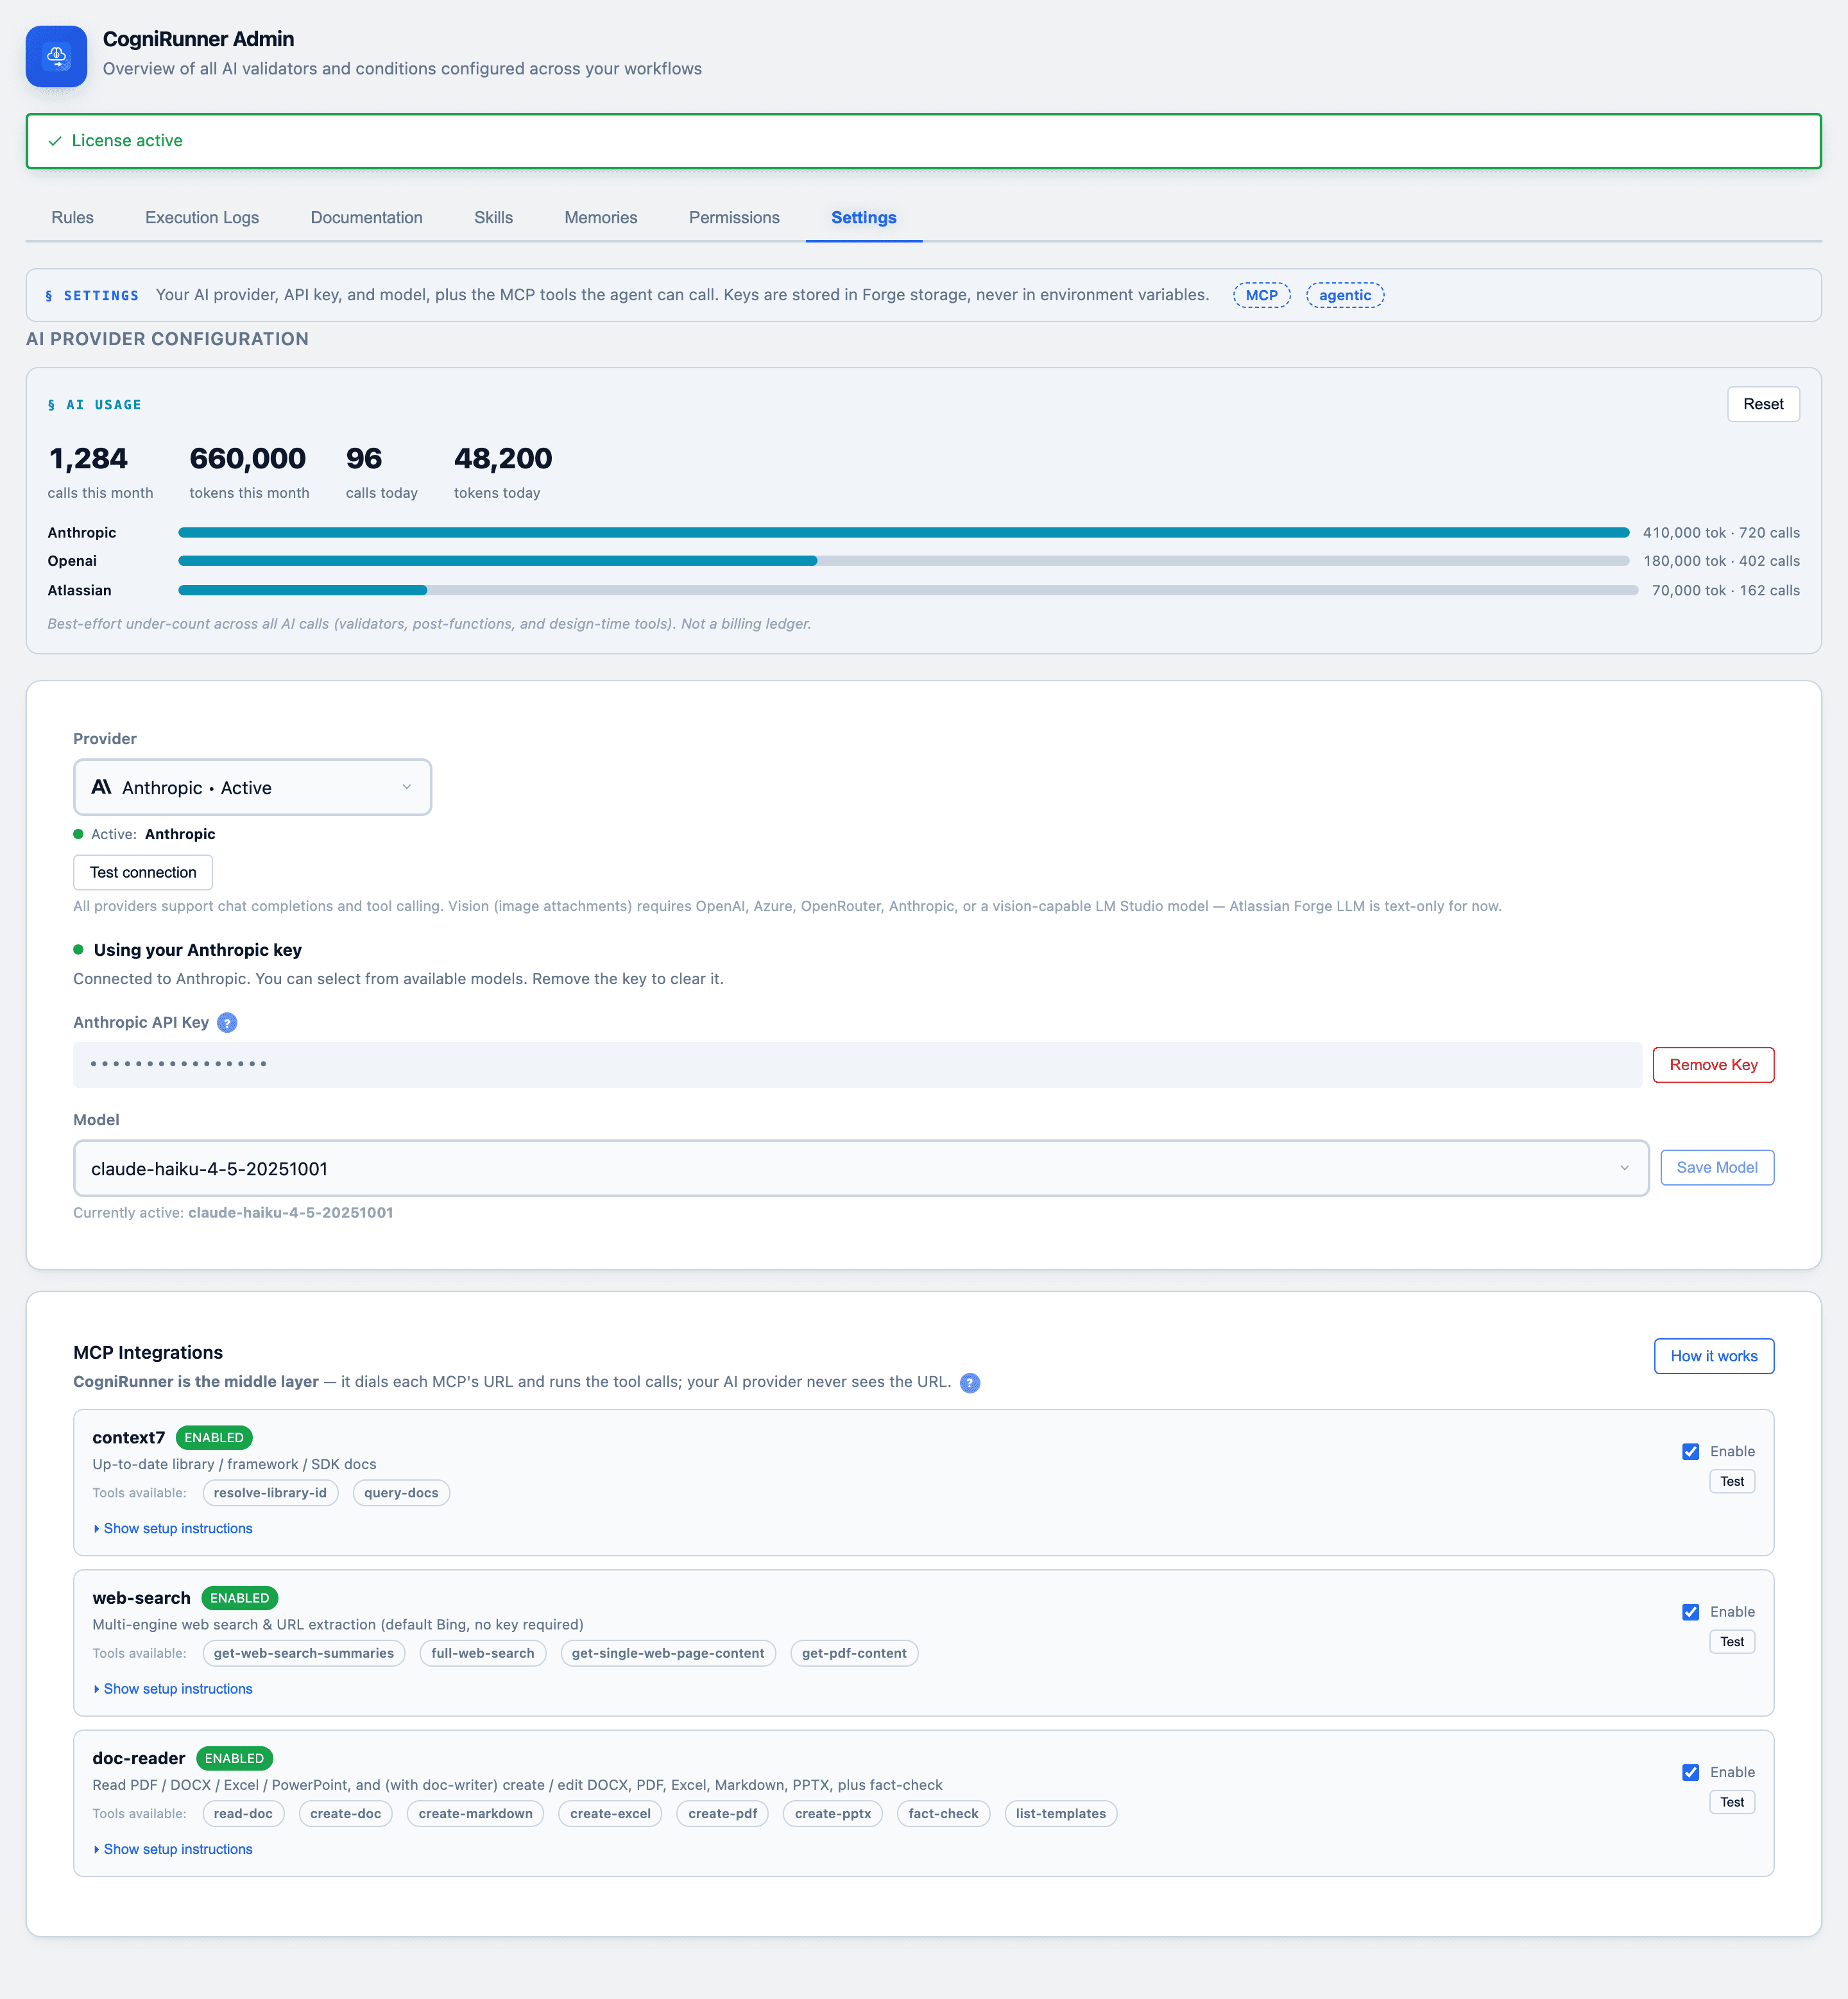Image resolution: width=1848 pixels, height=1999 pixels.
Task: Click the read-doc tool chip
Action: coord(243,1813)
